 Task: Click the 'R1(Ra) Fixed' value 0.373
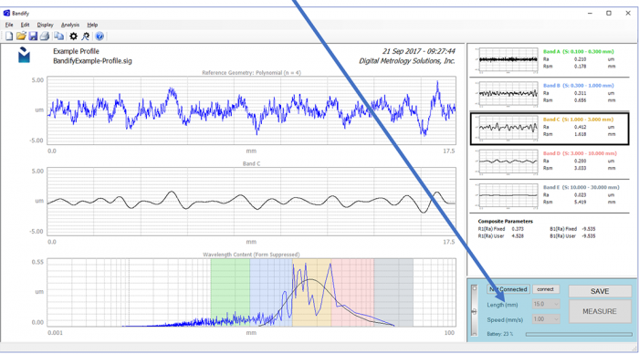tap(518, 229)
